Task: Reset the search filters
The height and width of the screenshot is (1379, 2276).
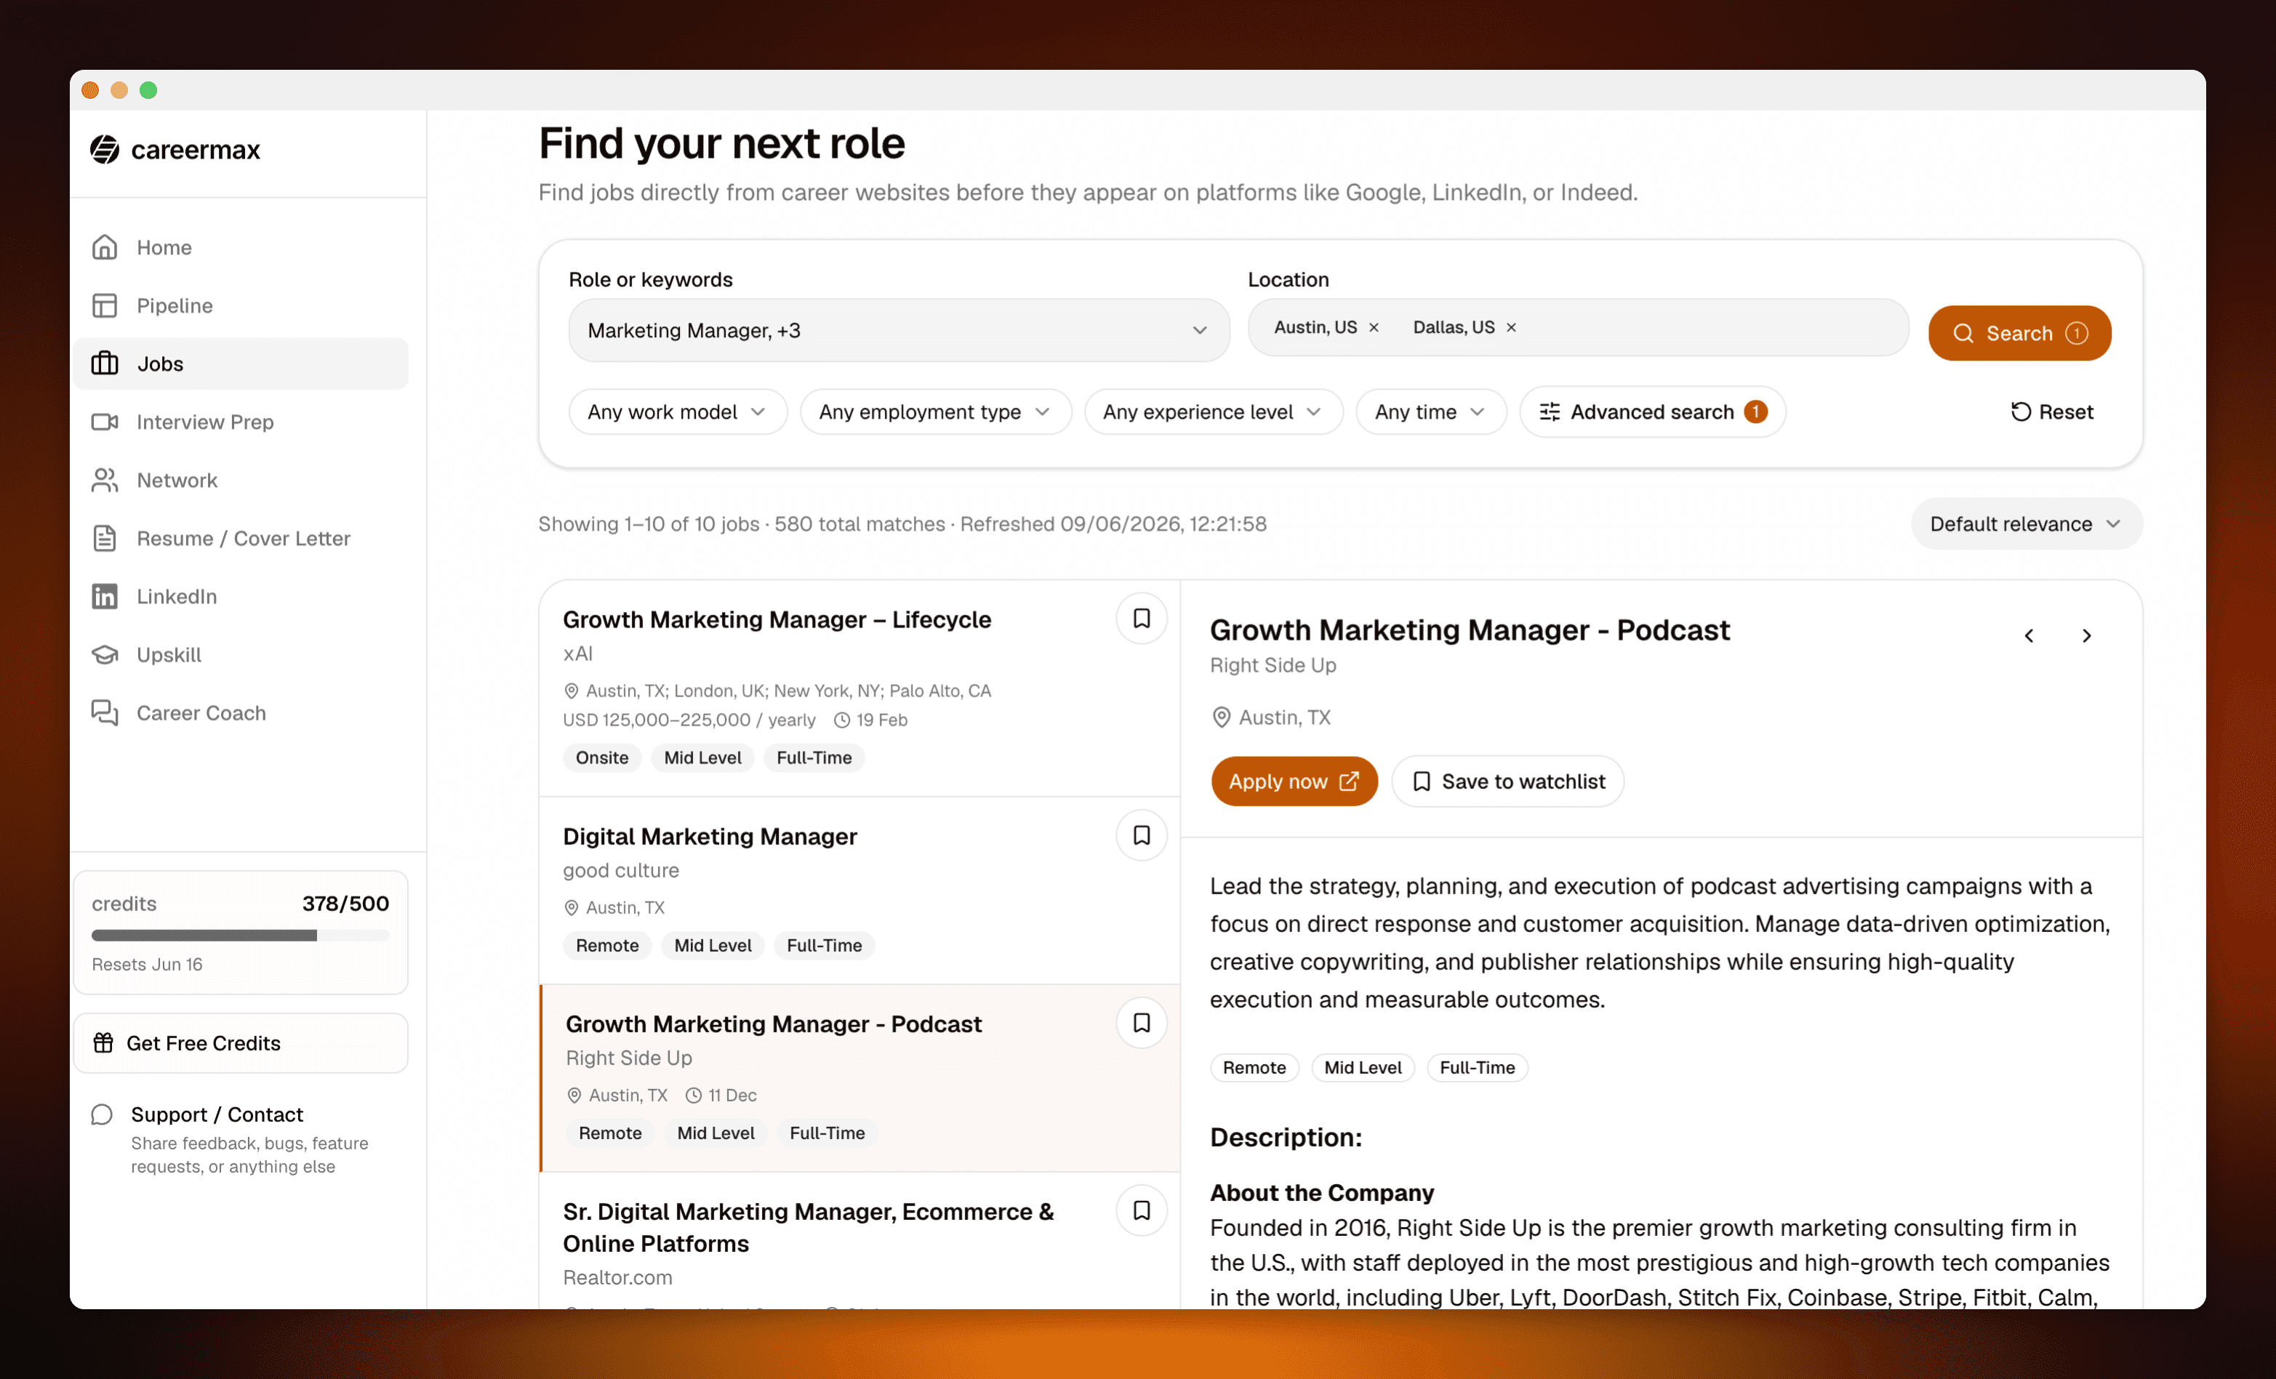Action: [x=2051, y=412]
